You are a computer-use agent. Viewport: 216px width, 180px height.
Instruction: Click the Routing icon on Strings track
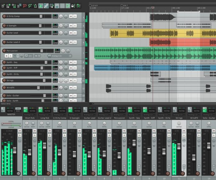(55, 81)
